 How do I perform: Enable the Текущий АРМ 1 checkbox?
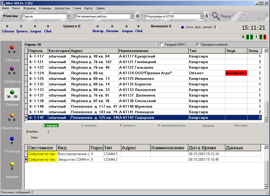pos(162,45)
